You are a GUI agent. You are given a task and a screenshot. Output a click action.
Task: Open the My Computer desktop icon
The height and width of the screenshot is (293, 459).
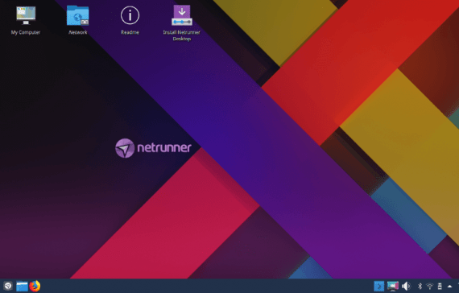point(26,15)
